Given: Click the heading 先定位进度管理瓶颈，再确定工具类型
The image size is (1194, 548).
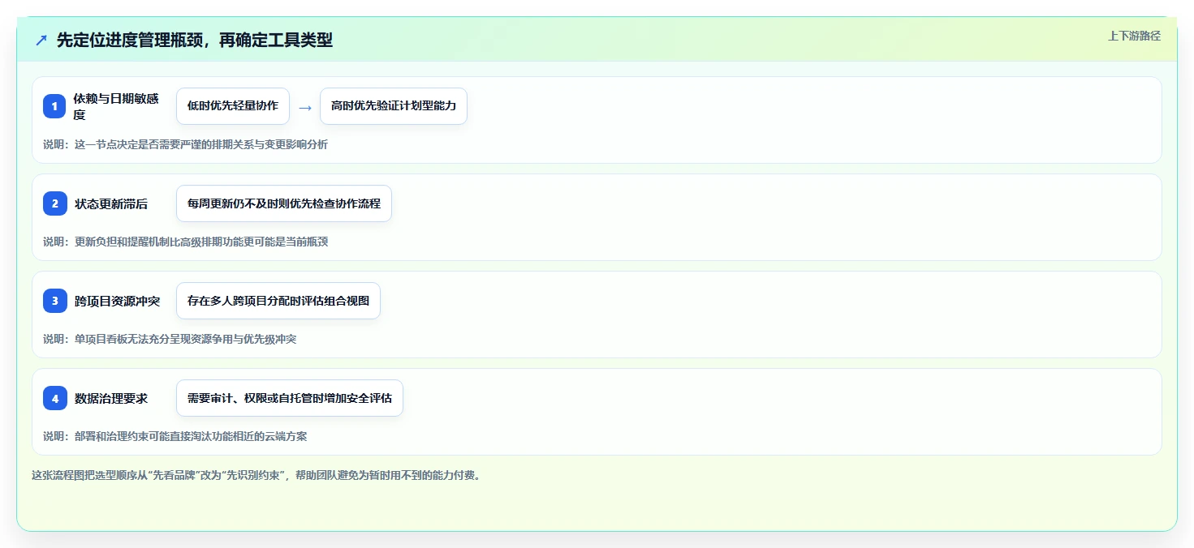Looking at the screenshot, I should click(x=195, y=40).
